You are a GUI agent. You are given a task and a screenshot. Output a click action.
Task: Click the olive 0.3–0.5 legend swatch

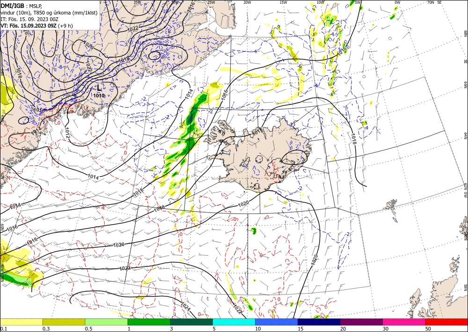pos(64,322)
